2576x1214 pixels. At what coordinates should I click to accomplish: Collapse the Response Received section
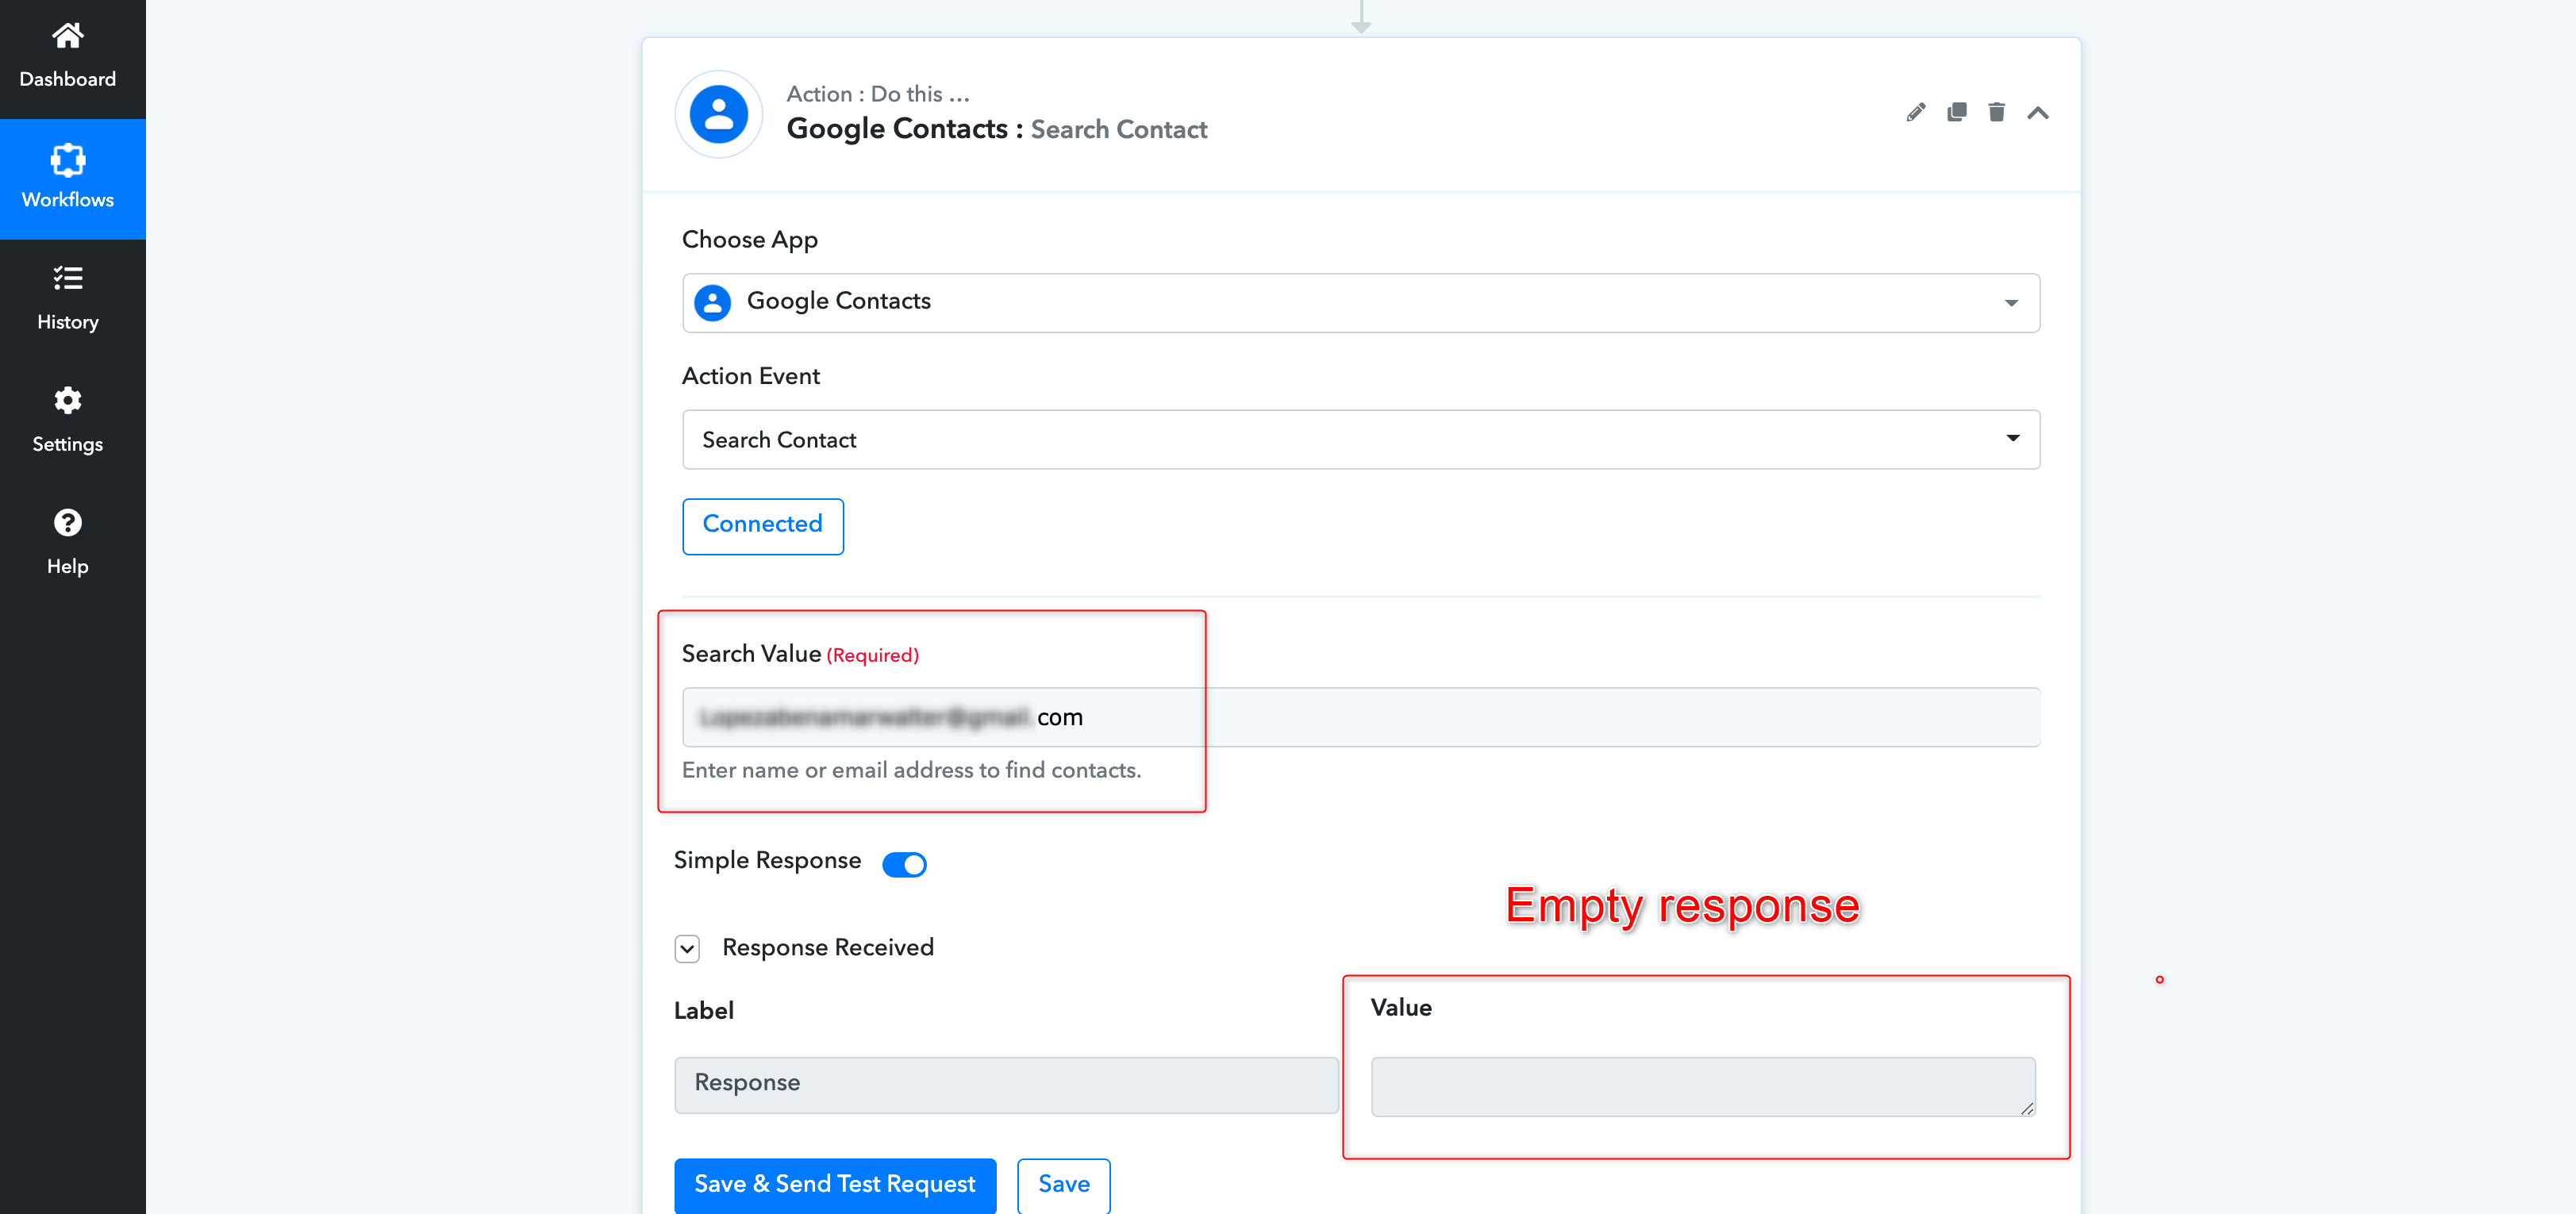pos(687,948)
